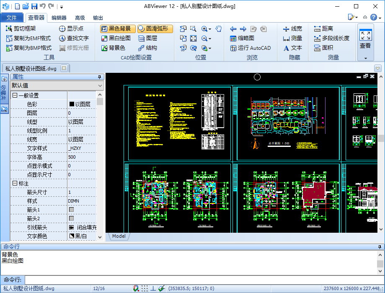The width and height of the screenshot is (385, 293).
Task: Click the 面积 area measurement tool
Action: pyautogui.click(x=323, y=48)
